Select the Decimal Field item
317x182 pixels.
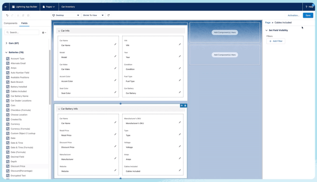pyautogui.click(x=17, y=157)
